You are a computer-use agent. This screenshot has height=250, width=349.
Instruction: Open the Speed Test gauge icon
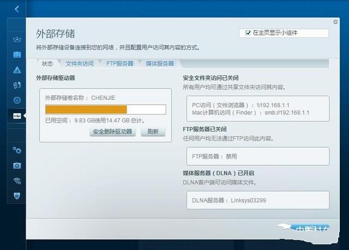17,100
